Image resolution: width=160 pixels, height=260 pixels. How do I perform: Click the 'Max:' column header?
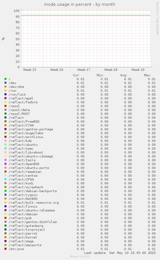[x=147, y=75]
